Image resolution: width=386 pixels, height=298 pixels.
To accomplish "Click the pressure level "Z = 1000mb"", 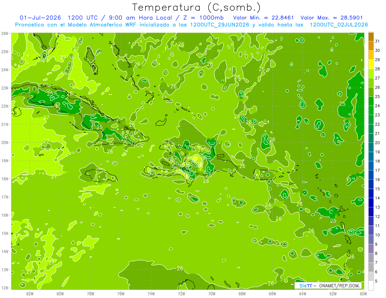I will [x=203, y=18].
